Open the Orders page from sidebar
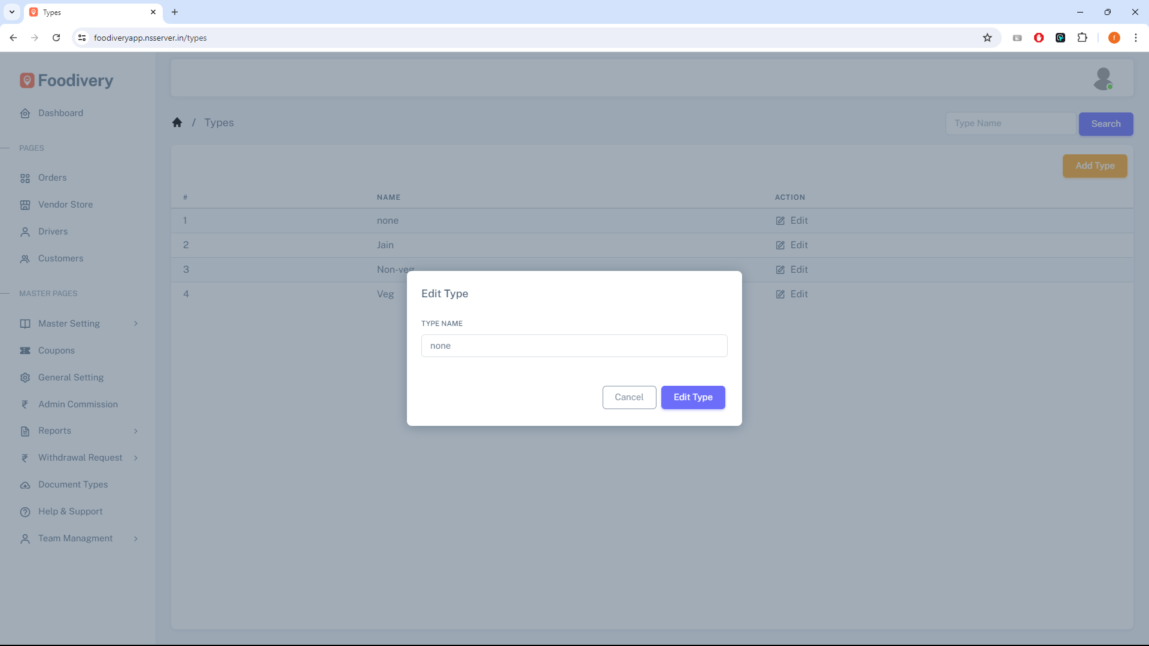1149x646 pixels. tap(53, 178)
